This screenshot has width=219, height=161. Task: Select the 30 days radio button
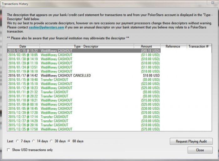click(51, 141)
